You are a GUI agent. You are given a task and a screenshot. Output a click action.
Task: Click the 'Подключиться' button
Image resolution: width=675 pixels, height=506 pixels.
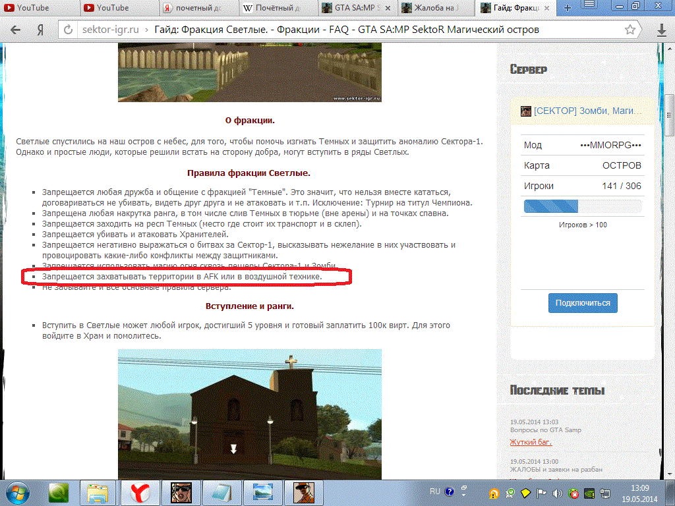pos(583,303)
